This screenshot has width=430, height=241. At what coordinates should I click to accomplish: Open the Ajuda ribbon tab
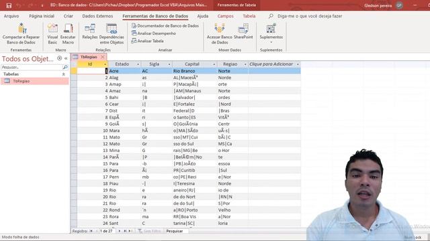coord(203,16)
